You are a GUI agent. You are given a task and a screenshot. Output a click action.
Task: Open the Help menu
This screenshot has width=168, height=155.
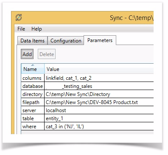(36, 29)
